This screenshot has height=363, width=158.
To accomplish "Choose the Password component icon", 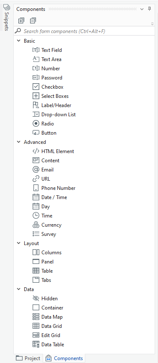I will (x=36, y=78).
